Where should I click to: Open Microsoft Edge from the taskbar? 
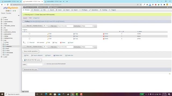click(x=46, y=94)
